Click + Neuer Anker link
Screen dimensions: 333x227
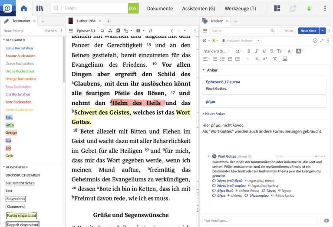(x=214, y=114)
